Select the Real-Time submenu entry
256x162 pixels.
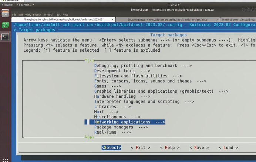pos(112,132)
